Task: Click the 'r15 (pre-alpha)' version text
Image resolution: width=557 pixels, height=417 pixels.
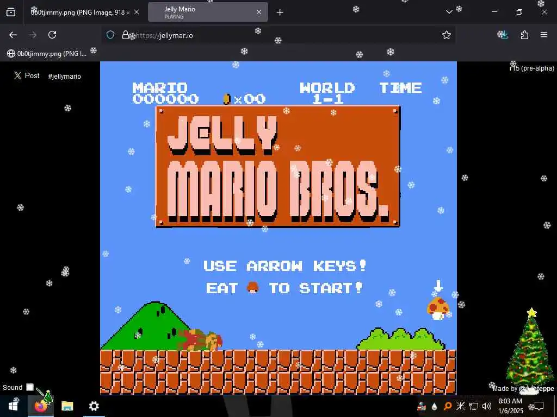Action: 532,68
